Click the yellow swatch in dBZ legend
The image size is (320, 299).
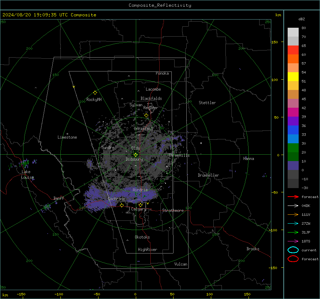(293, 76)
